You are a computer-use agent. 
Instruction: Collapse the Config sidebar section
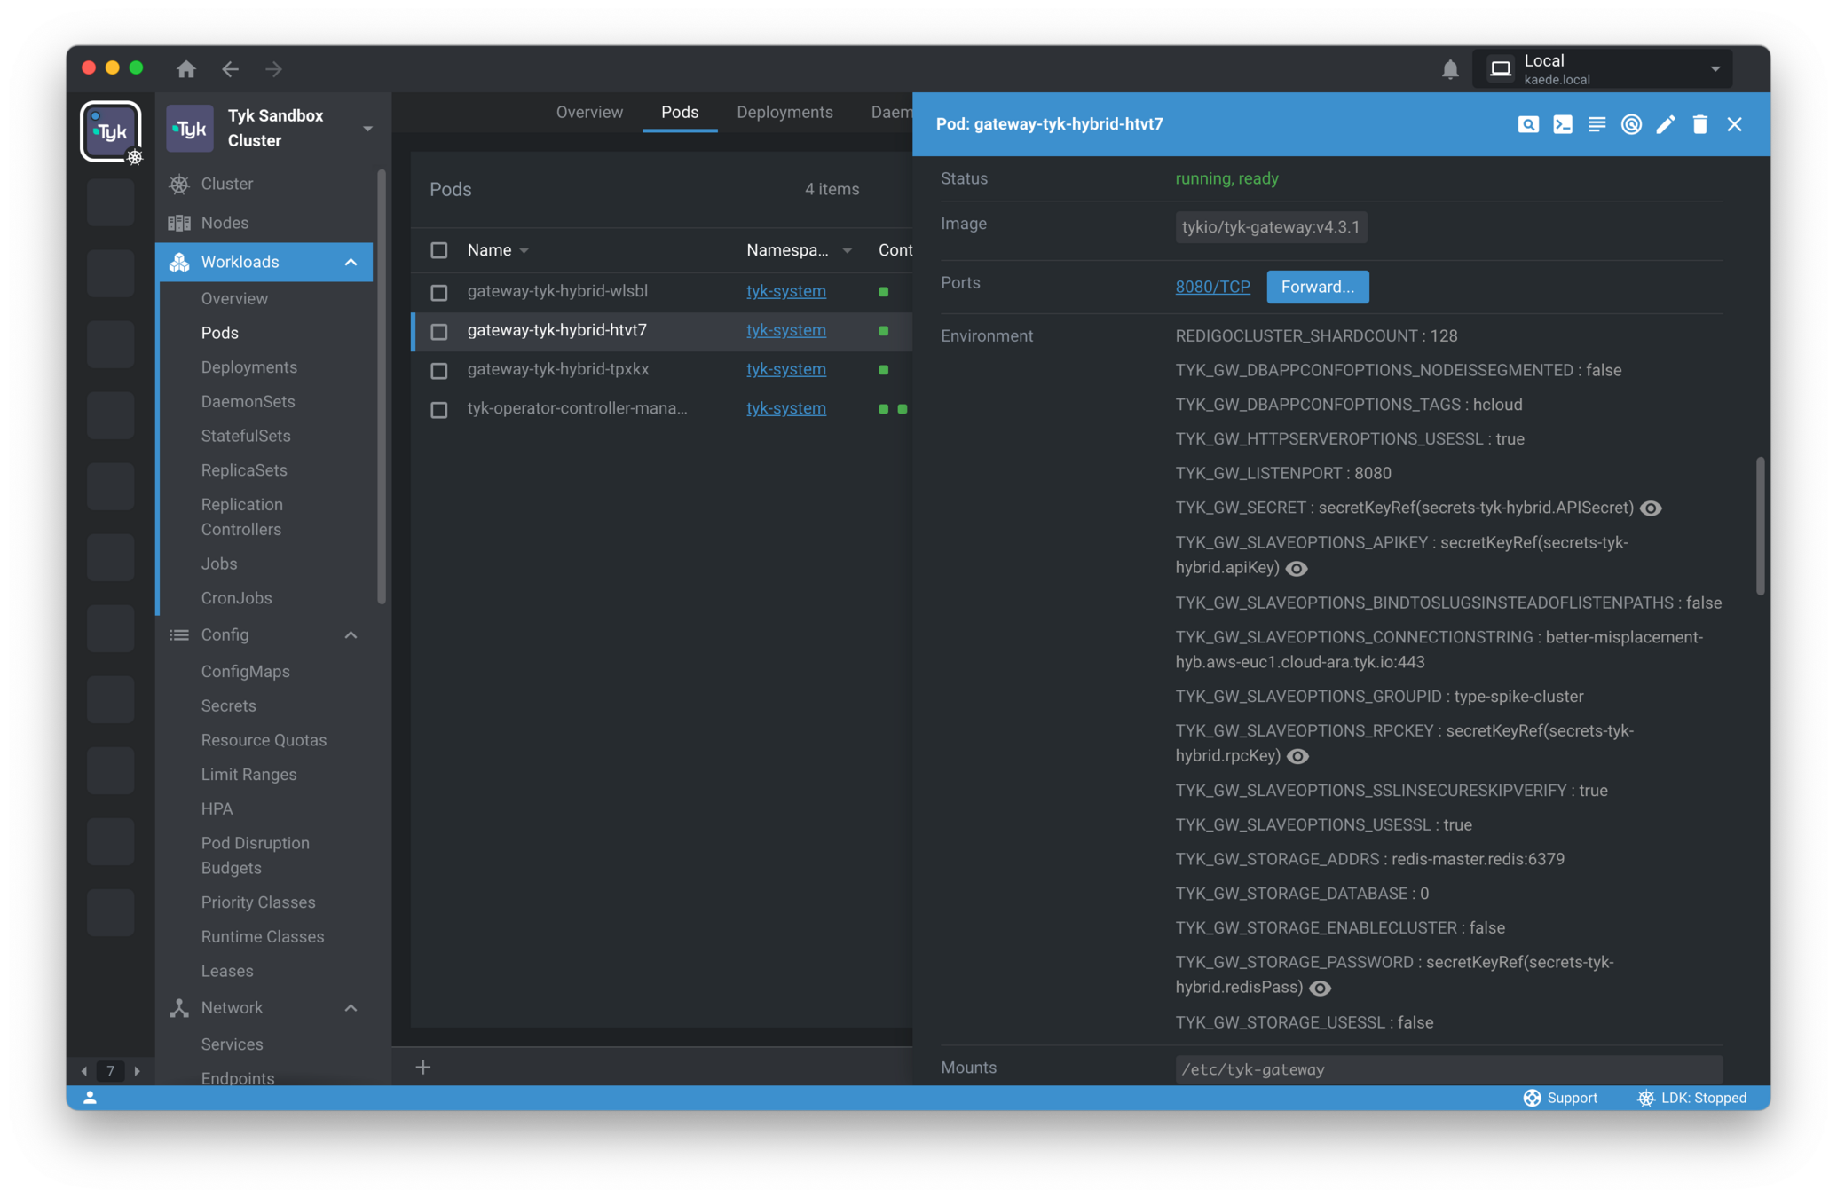pyautogui.click(x=351, y=634)
